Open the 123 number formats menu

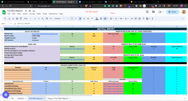[x=51, y=19]
